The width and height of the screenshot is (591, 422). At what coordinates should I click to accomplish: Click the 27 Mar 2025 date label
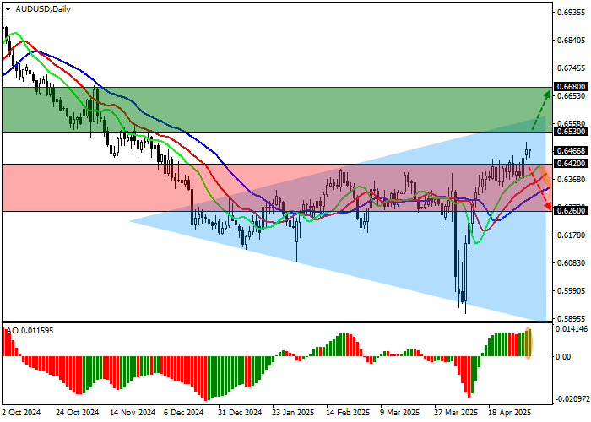(x=456, y=414)
